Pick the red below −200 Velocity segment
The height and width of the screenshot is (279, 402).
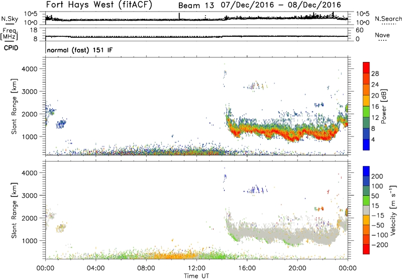[x=366, y=249]
